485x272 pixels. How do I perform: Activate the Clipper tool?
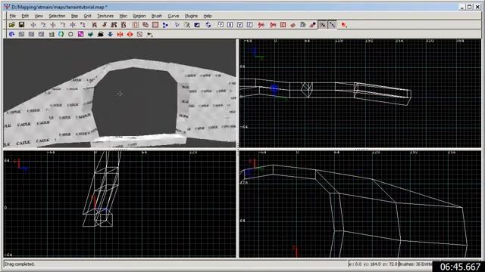coord(165,25)
